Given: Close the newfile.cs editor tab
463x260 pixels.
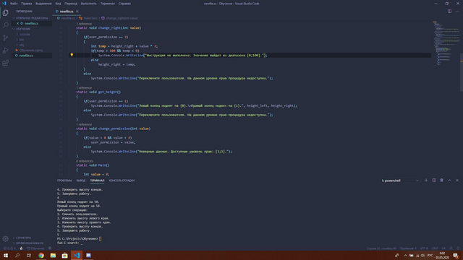Looking at the screenshot, I should (x=77, y=12).
